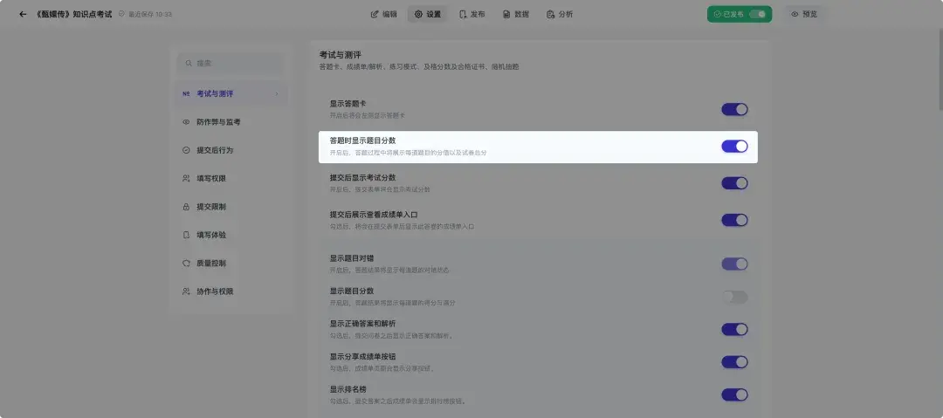Click the No. icon beside 考试与测评
This screenshot has height=418, width=943.
pos(186,94)
